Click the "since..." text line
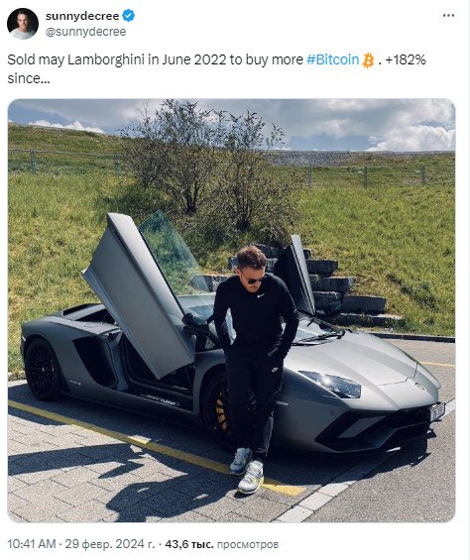Image resolution: width=470 pixels, height=560 pixels. click(x=29, y=78)
